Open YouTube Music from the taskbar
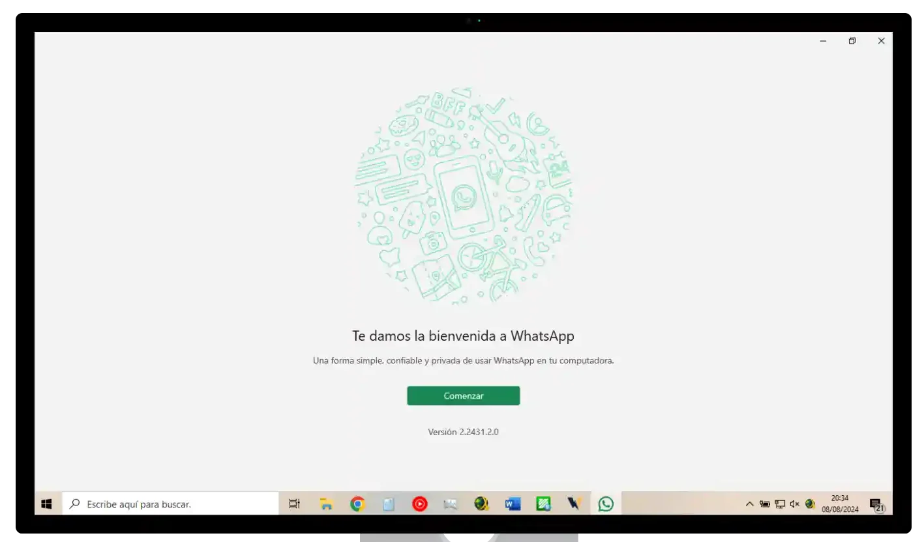 point(420,504)
